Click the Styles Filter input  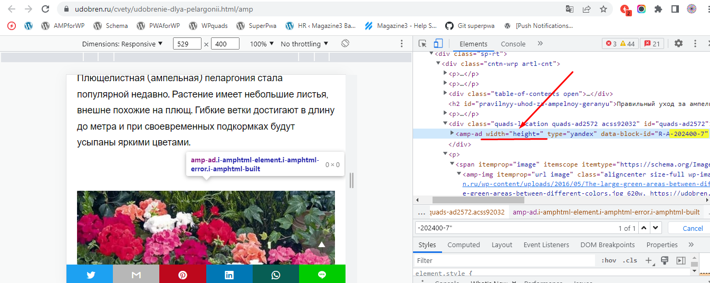[504, 260]
